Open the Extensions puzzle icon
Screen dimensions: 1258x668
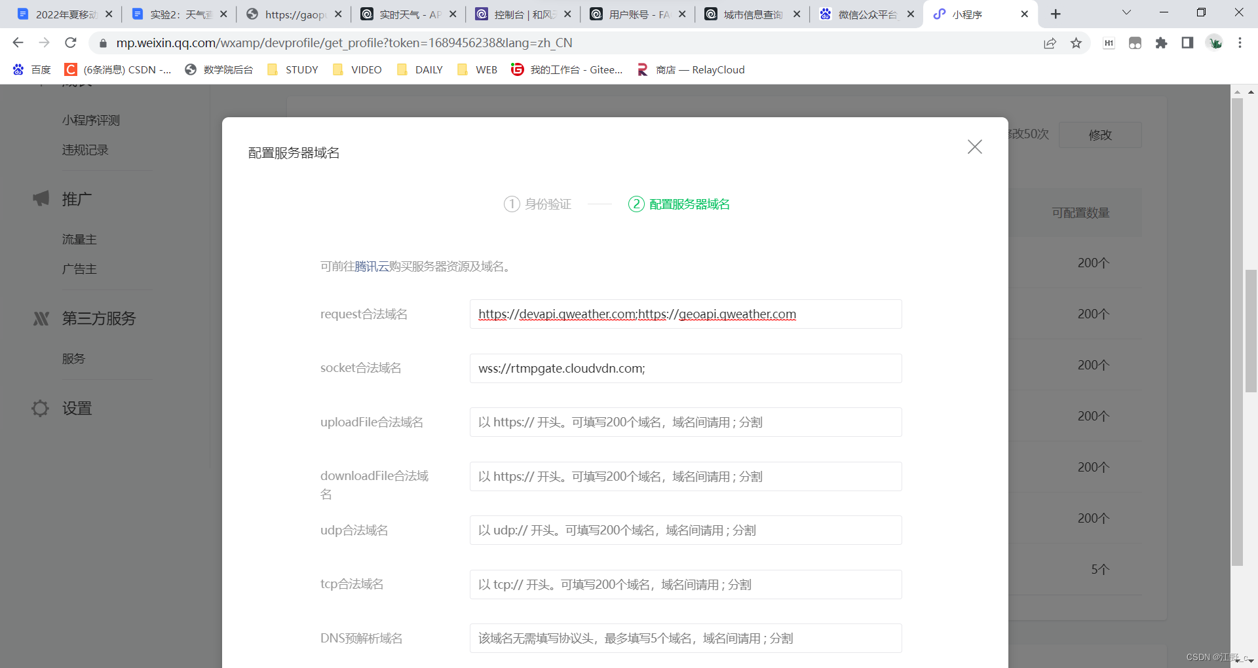(1161, 43)
